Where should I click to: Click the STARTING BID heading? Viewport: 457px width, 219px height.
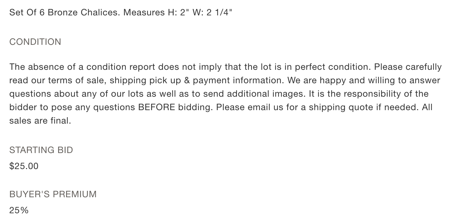pos(41,150)
